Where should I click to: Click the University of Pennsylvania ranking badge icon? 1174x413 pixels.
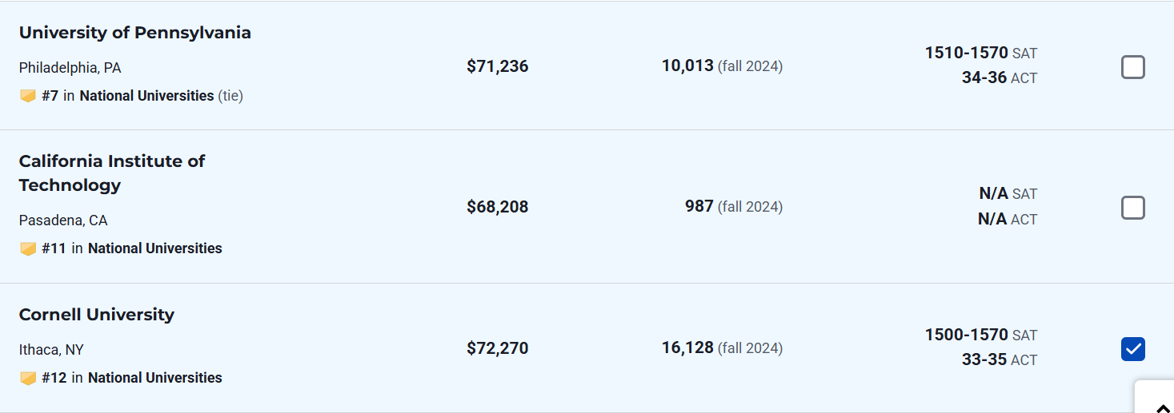[28, 96]
